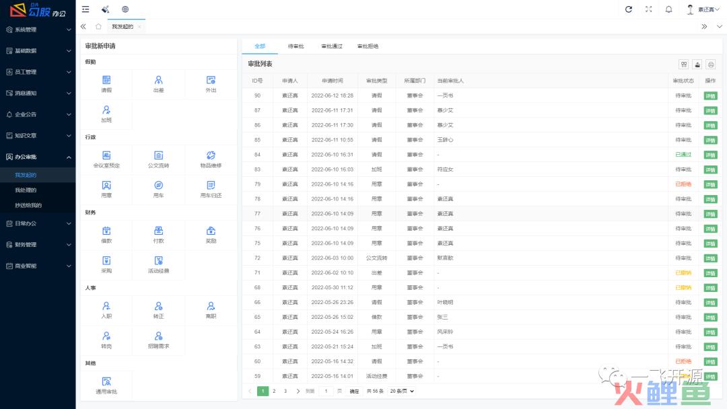Go to page 2 of the list

click(x=274, y=391)
